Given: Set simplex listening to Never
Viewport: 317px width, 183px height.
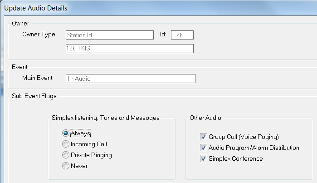Looking at the screenshot, I should tap(66, 166).
